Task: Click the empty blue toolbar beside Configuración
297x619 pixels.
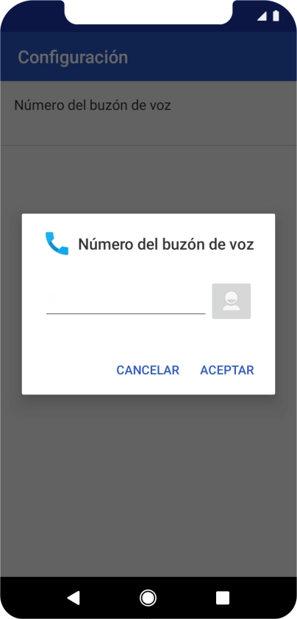Action: pyautogui.click(x=212, y=57)
